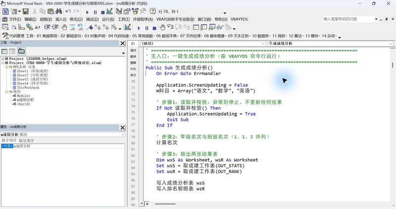Open the Object Browser toolbar icon
Viewport: 396px width, 209px height.
(135, 11)
